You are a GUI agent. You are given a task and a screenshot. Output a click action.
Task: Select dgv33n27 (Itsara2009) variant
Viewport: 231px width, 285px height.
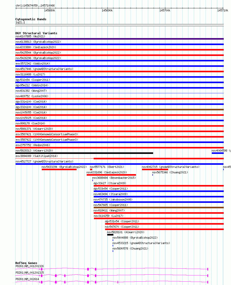pyautogui.click(x=110, y=184)
